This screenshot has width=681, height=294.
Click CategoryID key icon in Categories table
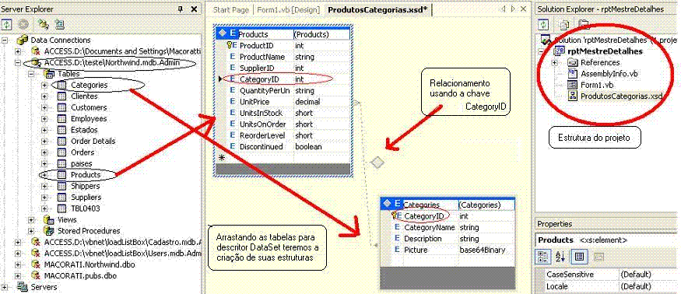point(395,215)
